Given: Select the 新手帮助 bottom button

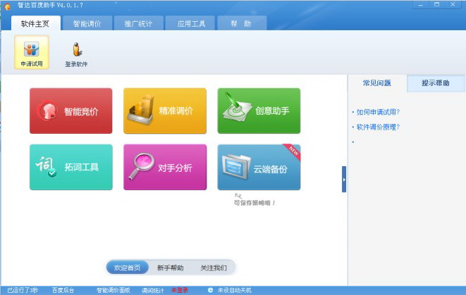Looking at the screenshot, I should (171, 268).
